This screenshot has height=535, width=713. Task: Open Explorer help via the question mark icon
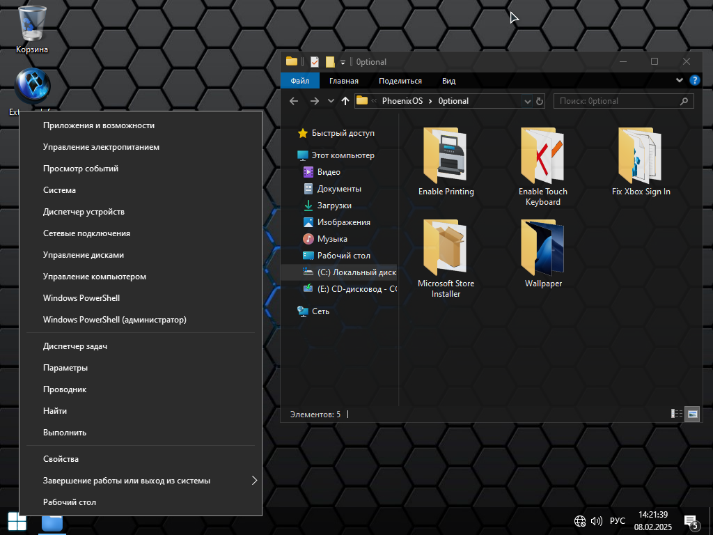[694, 80]
